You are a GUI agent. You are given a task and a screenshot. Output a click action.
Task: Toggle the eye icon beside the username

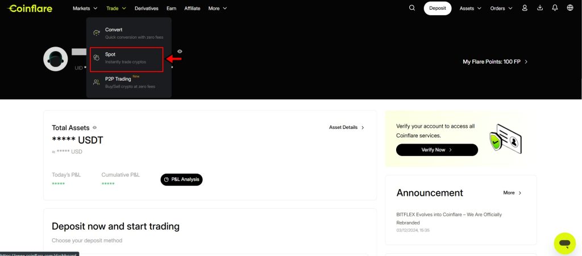click(x=180, y=52)
